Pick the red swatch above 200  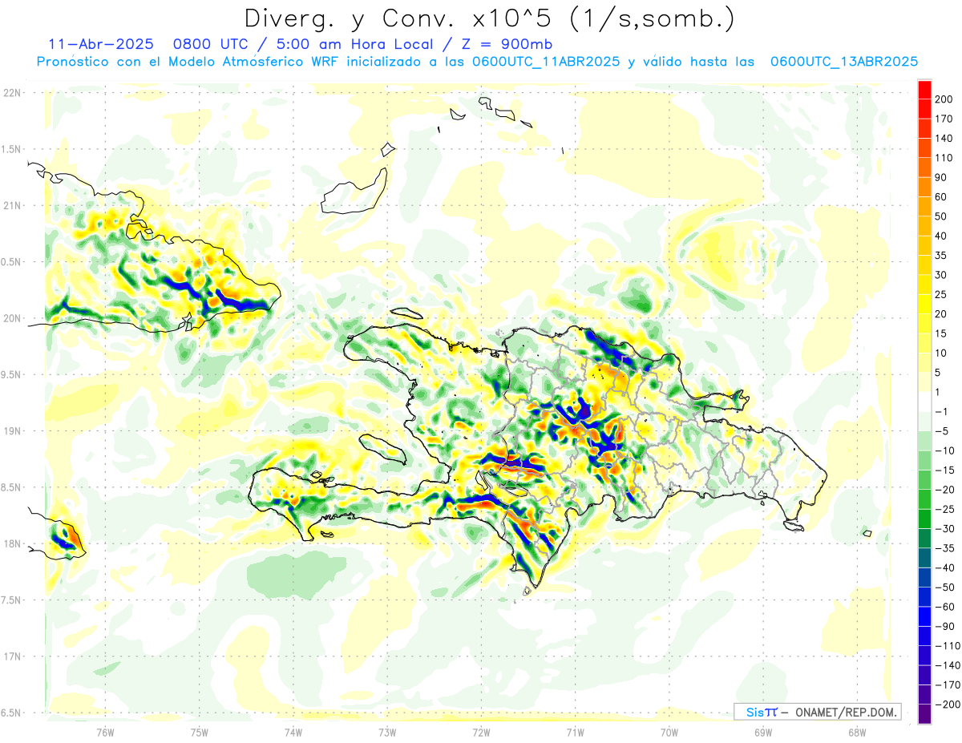(x=925, y=89)
